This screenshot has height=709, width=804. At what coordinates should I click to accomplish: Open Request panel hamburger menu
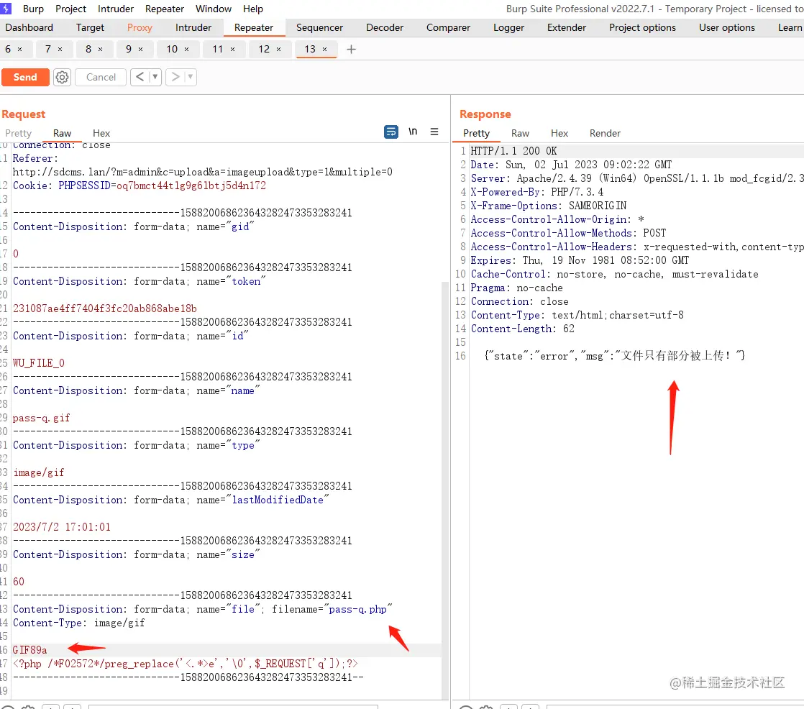434,132
